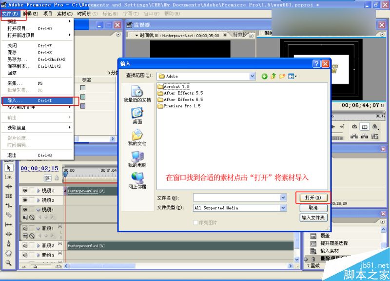
Task: Click the 输入文件夹 button
Action: tap(313, 218)
